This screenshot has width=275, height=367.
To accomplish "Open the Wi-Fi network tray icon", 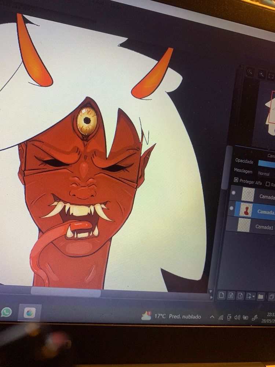I will tap(221, 317).
